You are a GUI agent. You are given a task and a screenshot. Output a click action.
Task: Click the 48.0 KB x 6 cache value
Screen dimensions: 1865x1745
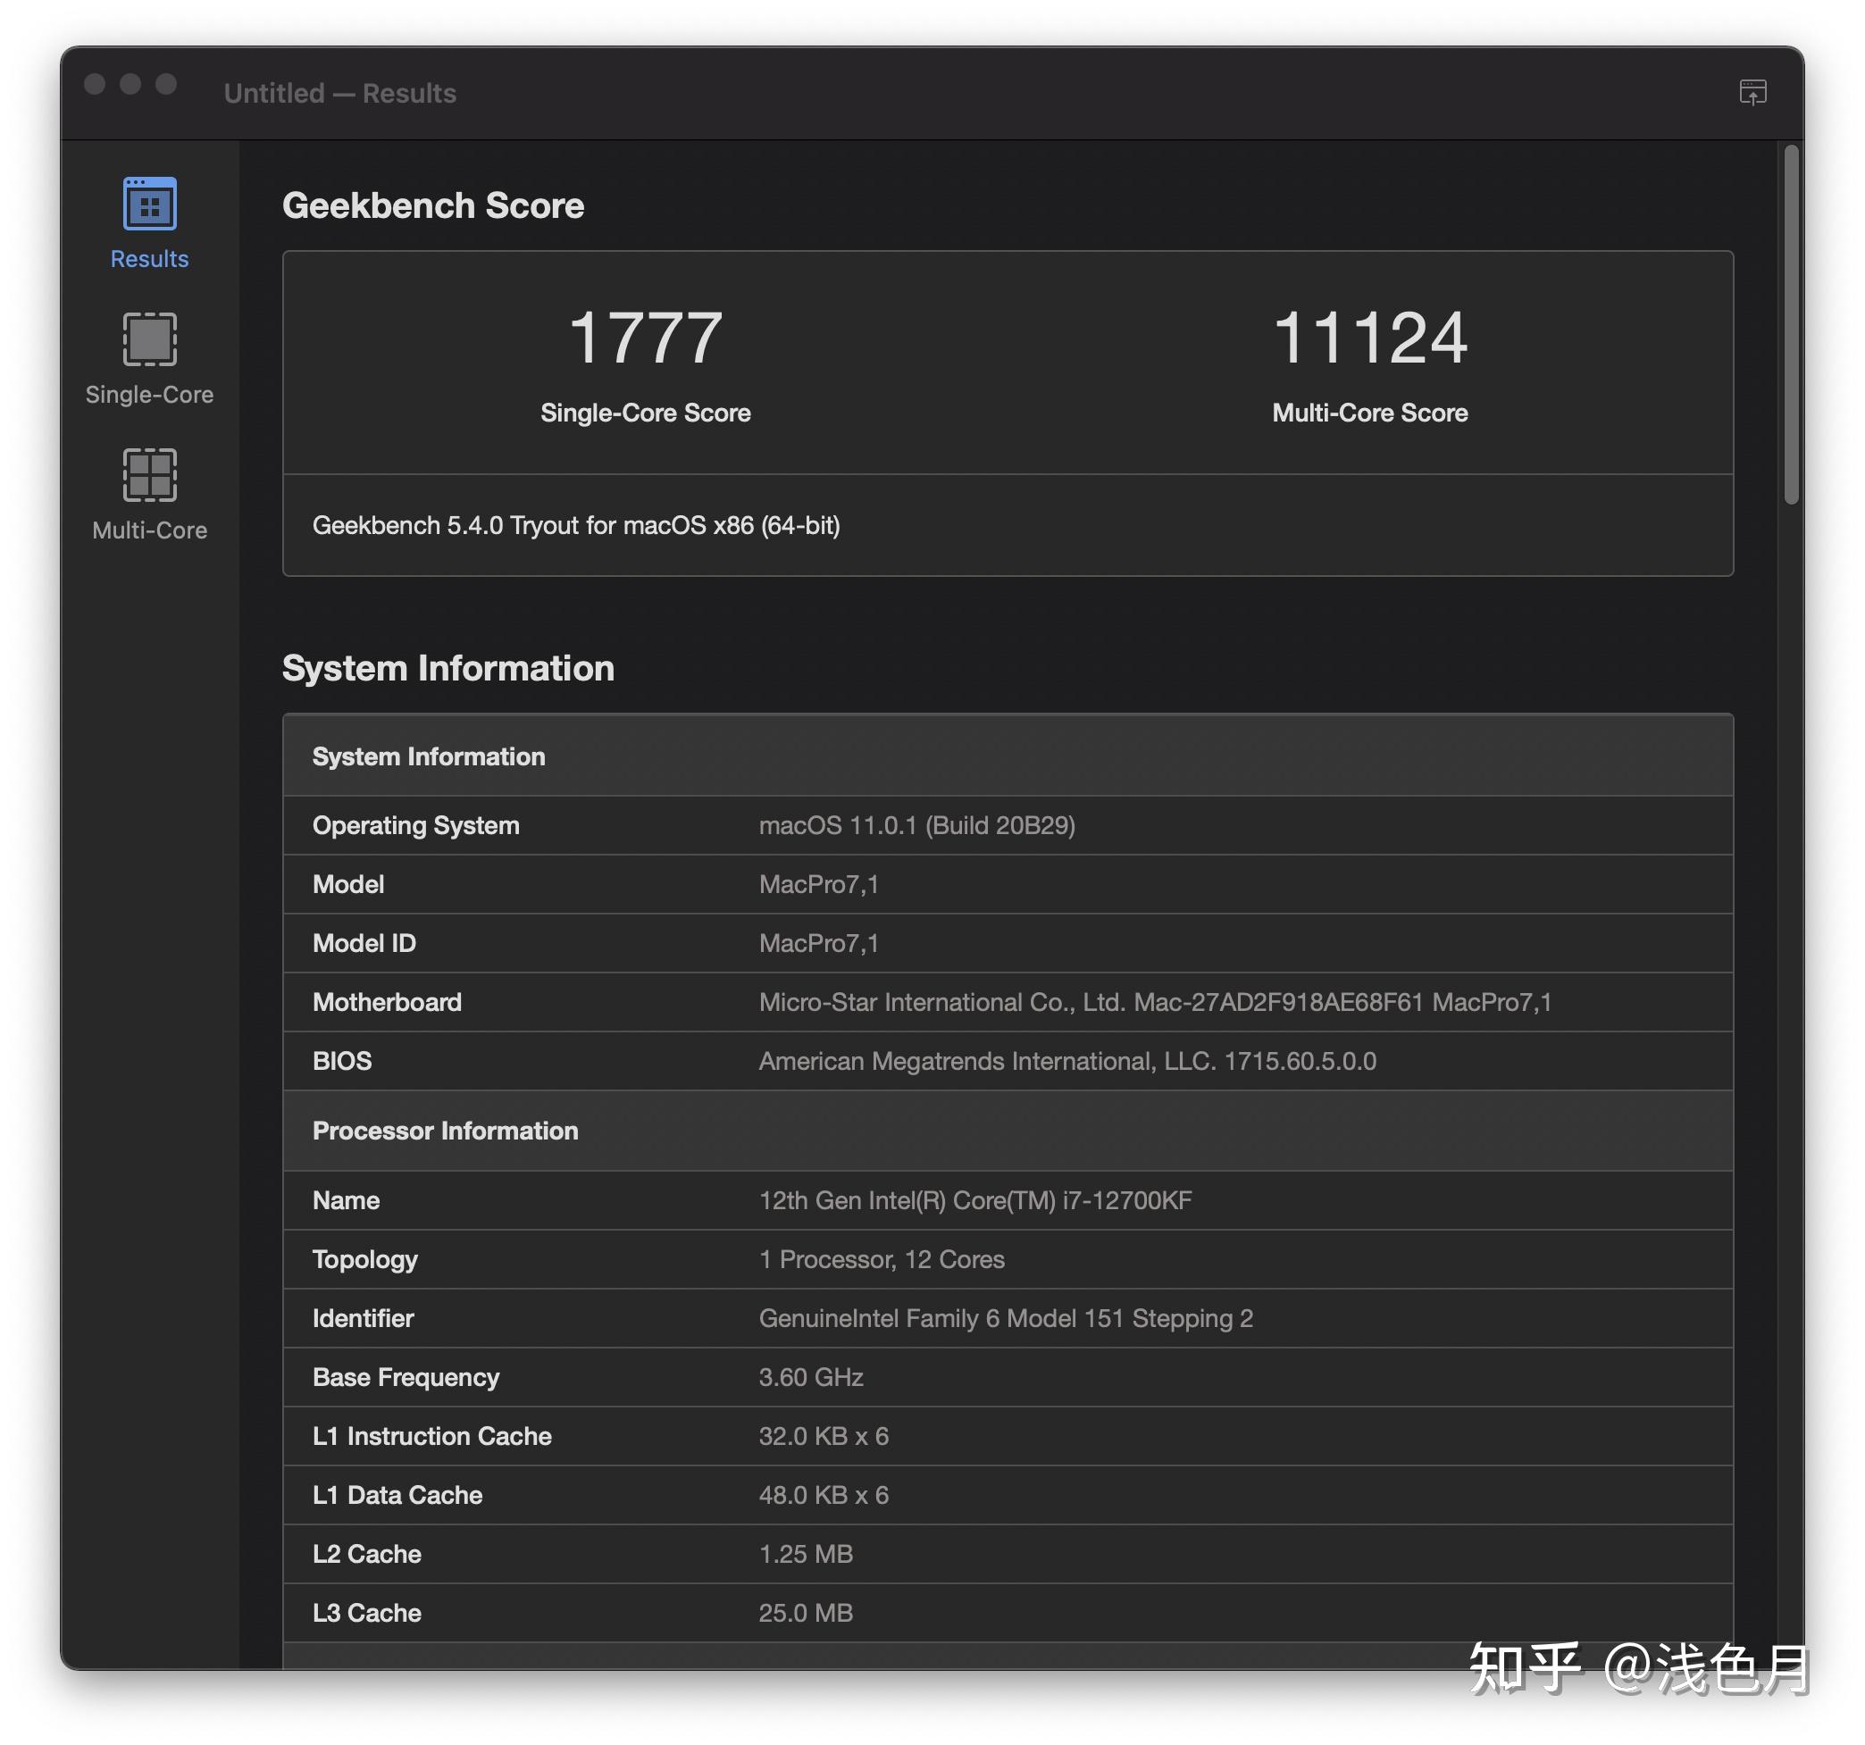point(823,1496)
